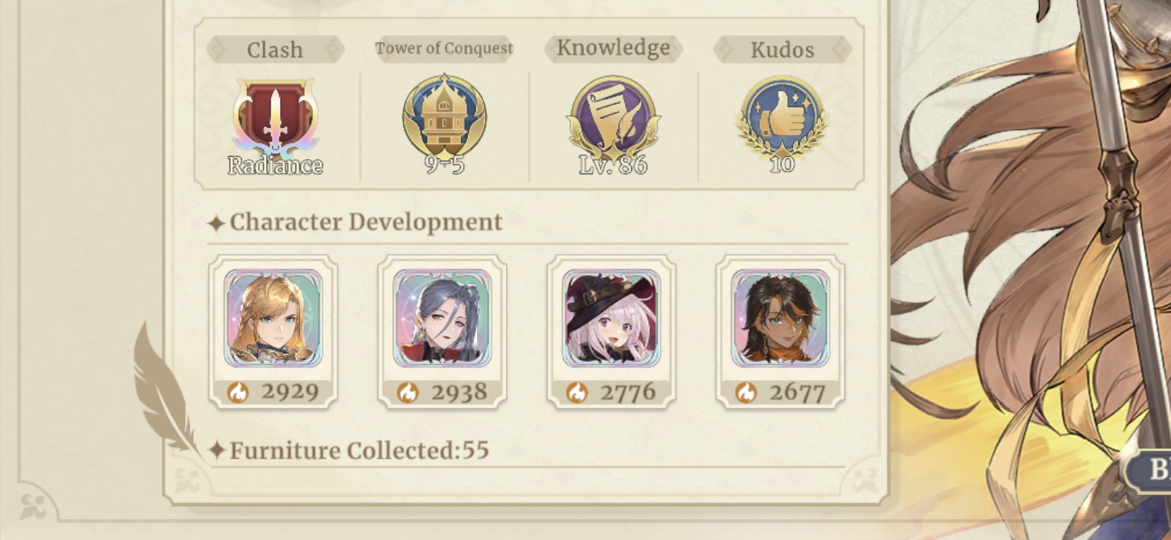Click the Lv. 86 knowledge level text

click(613, 166)
